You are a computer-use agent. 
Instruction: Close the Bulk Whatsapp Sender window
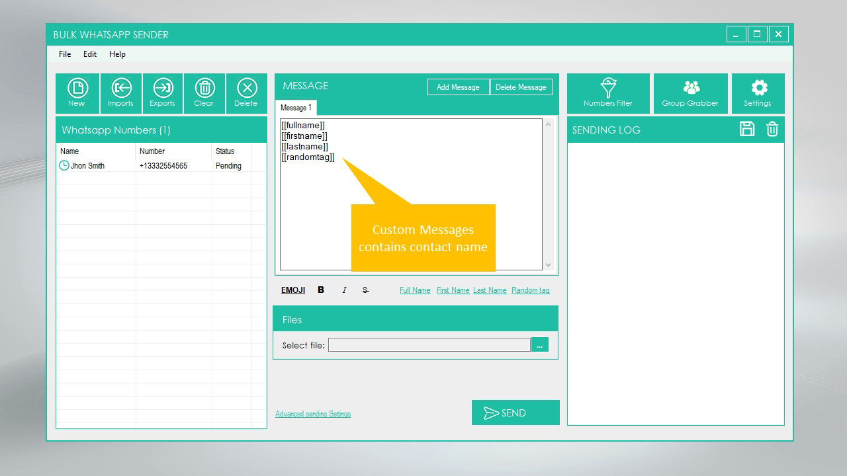click(779, 34)
